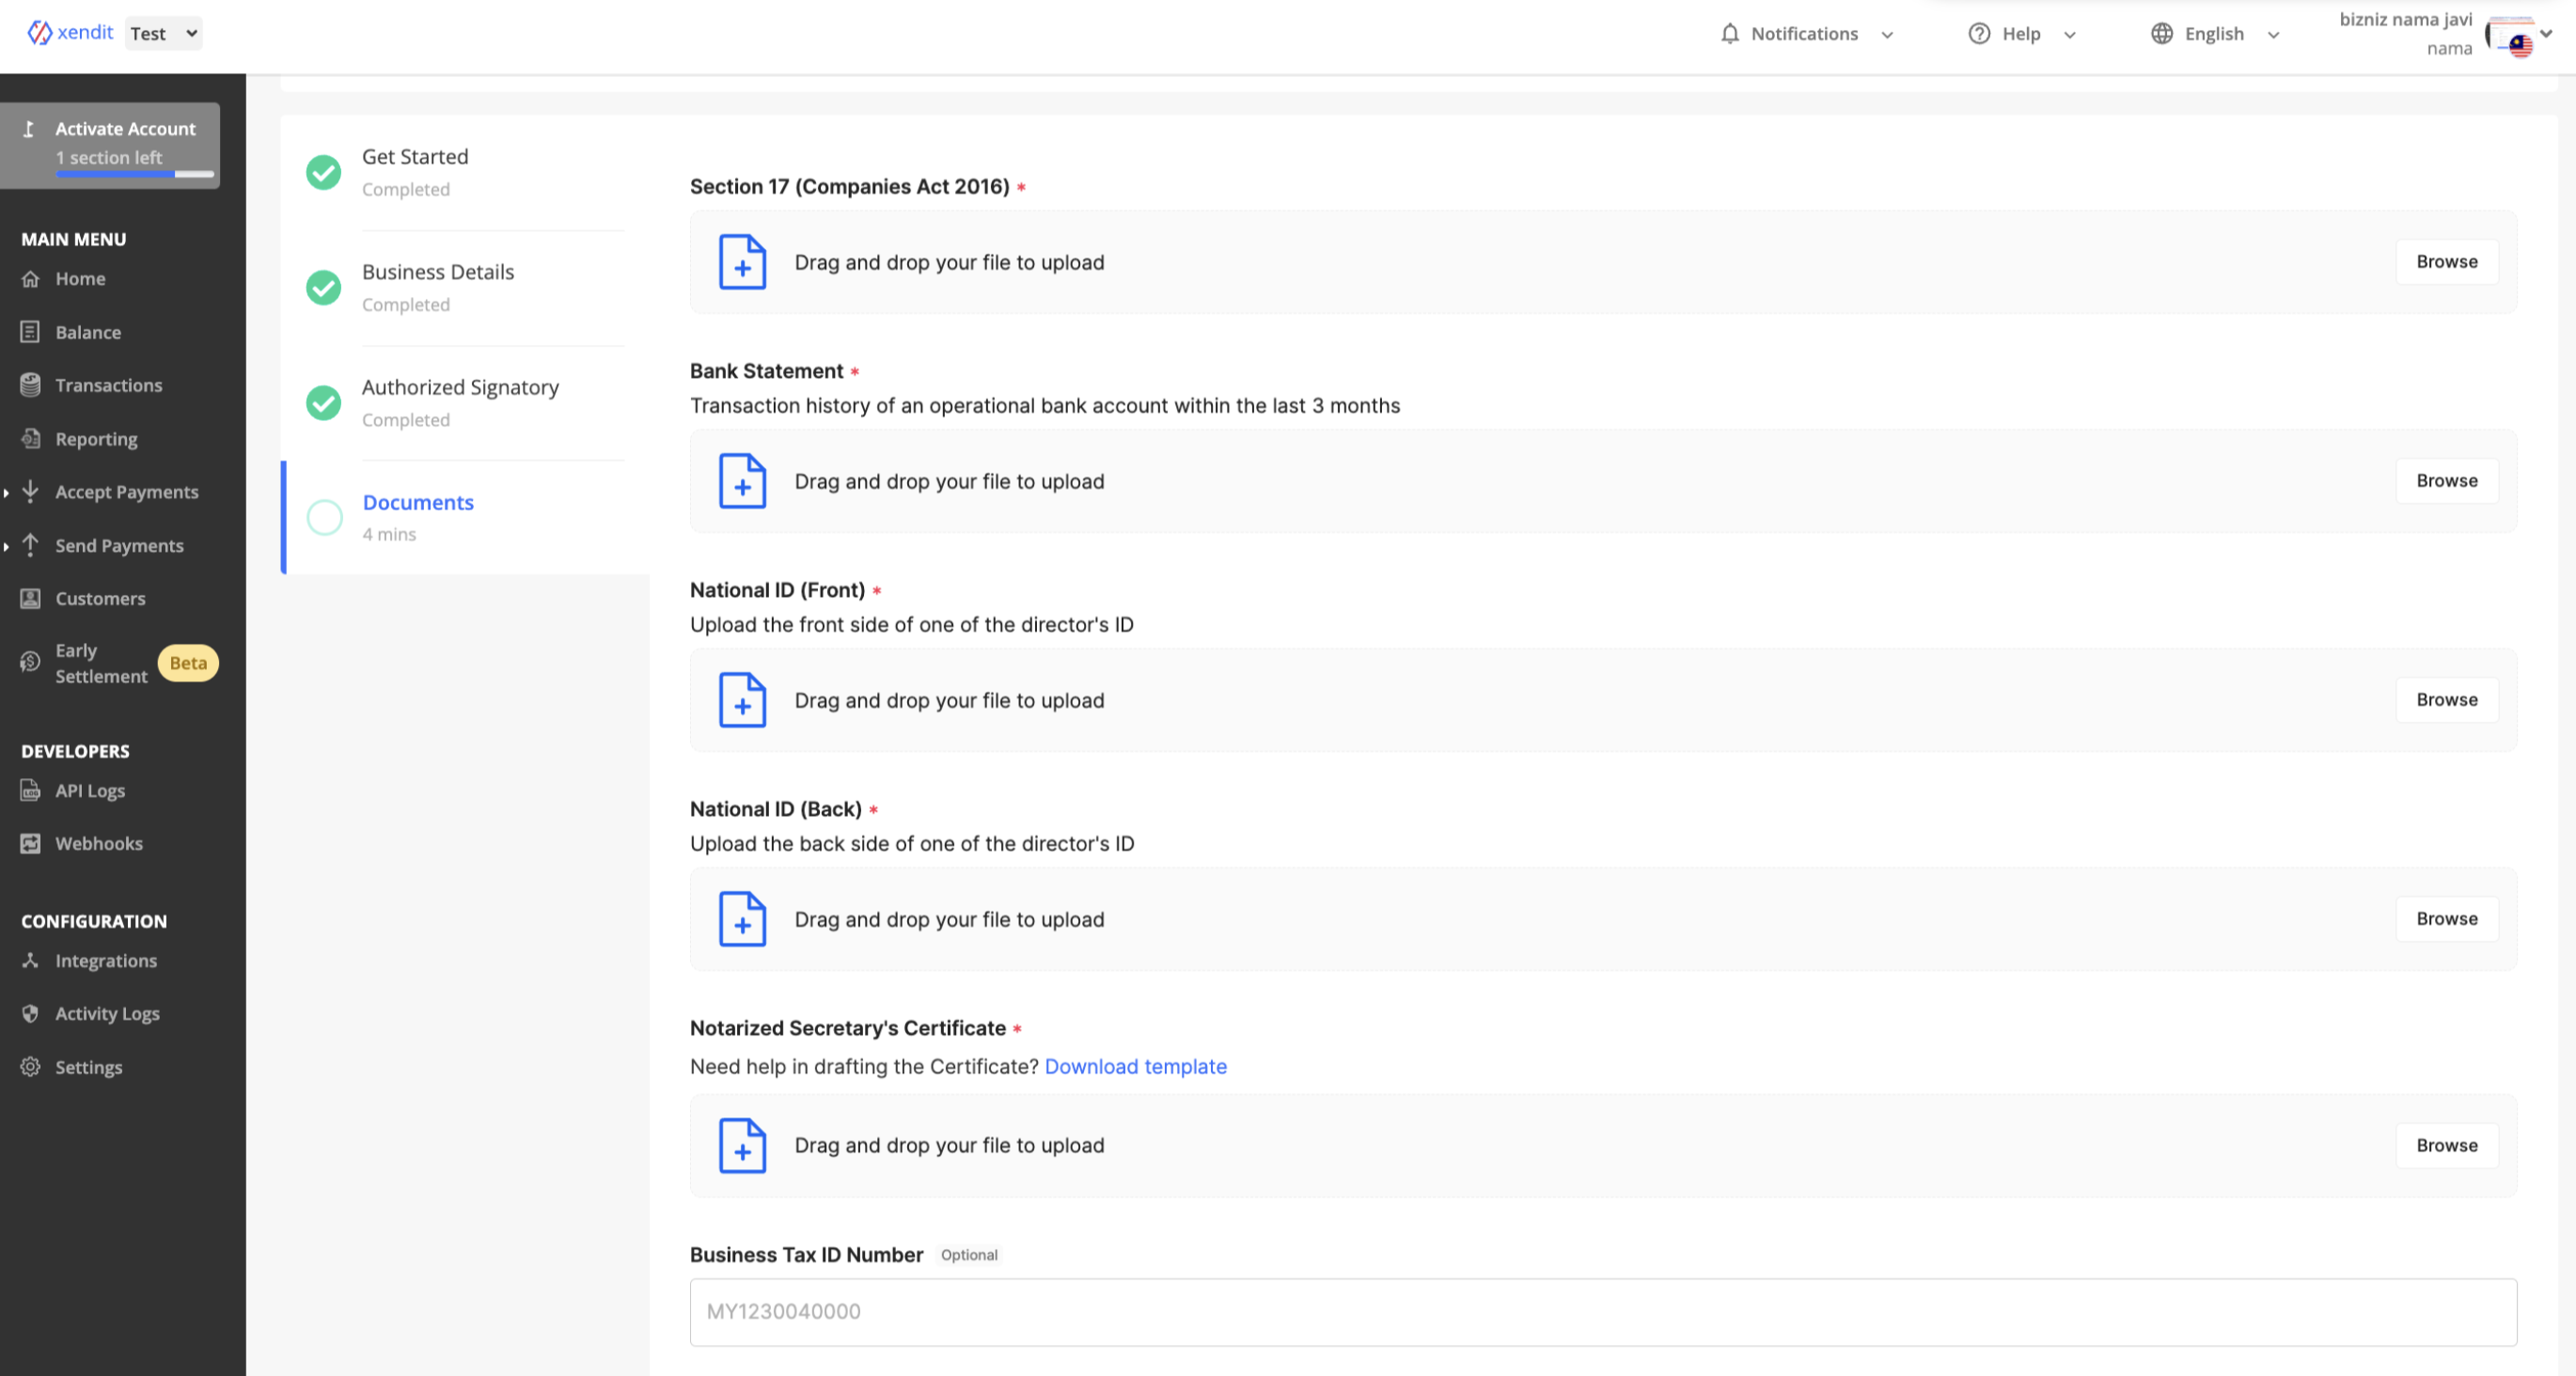Click the Send Payments up-arrow icon

(31, 545)
